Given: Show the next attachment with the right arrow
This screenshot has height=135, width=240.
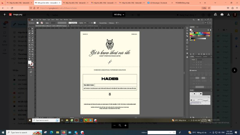Looking at the screenshot, I should pos(235,70).
